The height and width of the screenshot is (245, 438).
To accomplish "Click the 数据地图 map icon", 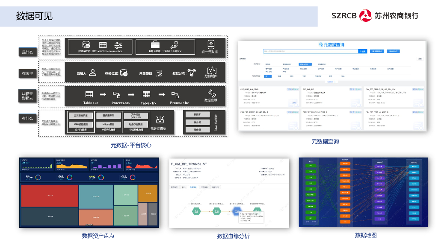I will (x=212, y=70).
